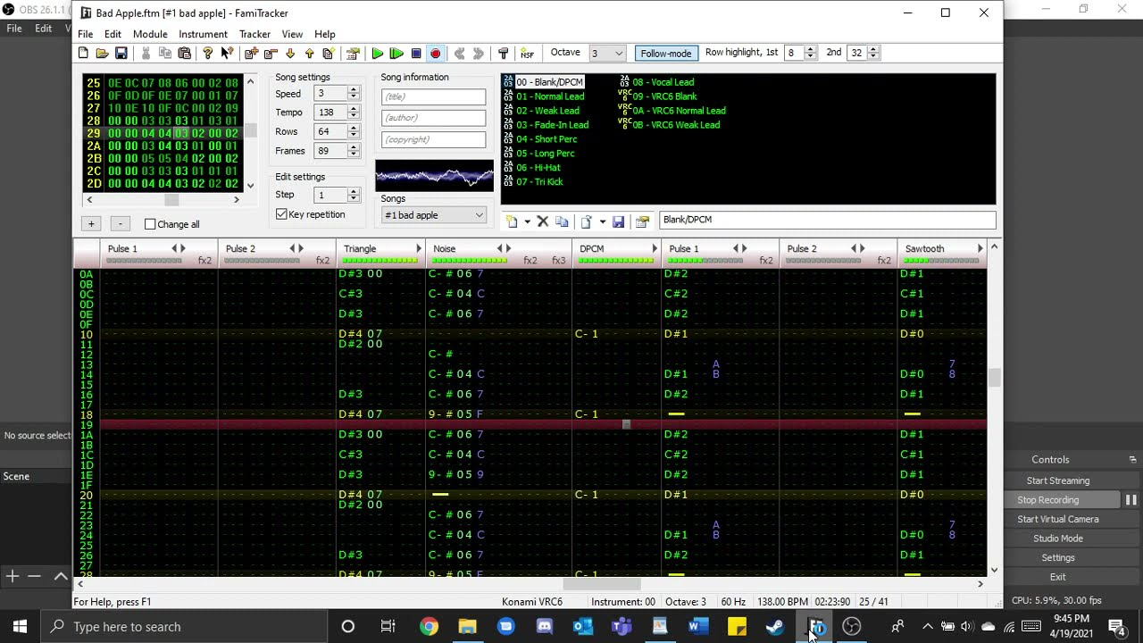The image size is (1143, 643).
Task: Check the Change all checkbox
Action: (x=150, y=224)
